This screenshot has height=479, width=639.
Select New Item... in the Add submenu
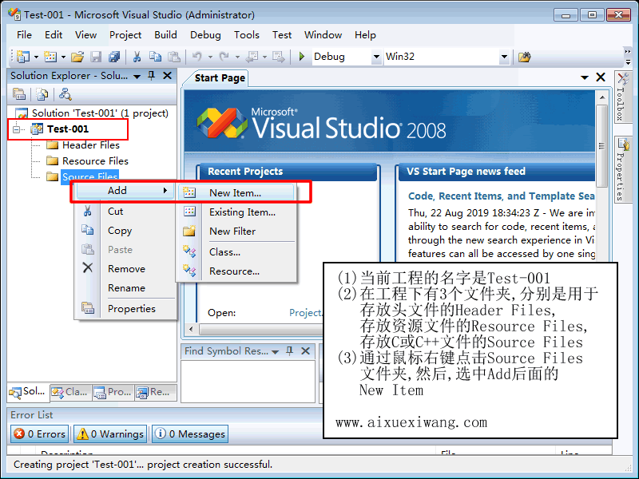coord(235,192)
